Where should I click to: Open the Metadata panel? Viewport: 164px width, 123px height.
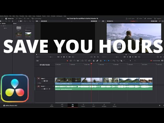148,18
